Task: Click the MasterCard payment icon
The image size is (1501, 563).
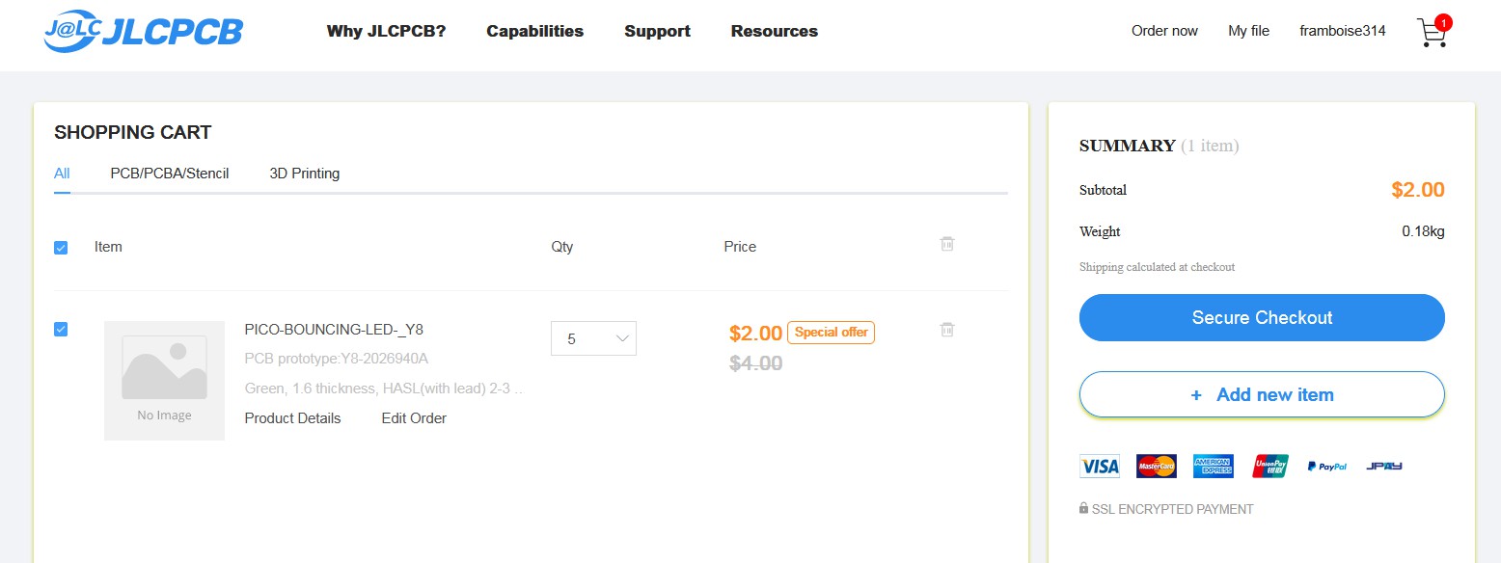Action: pos(1157,467)
